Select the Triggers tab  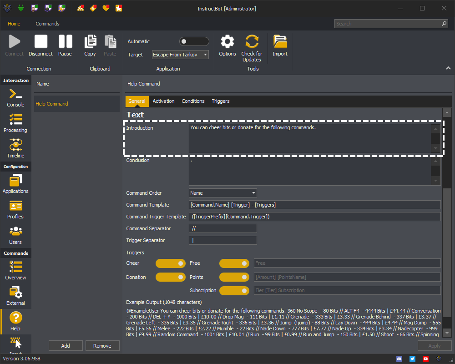pos(221,101)
